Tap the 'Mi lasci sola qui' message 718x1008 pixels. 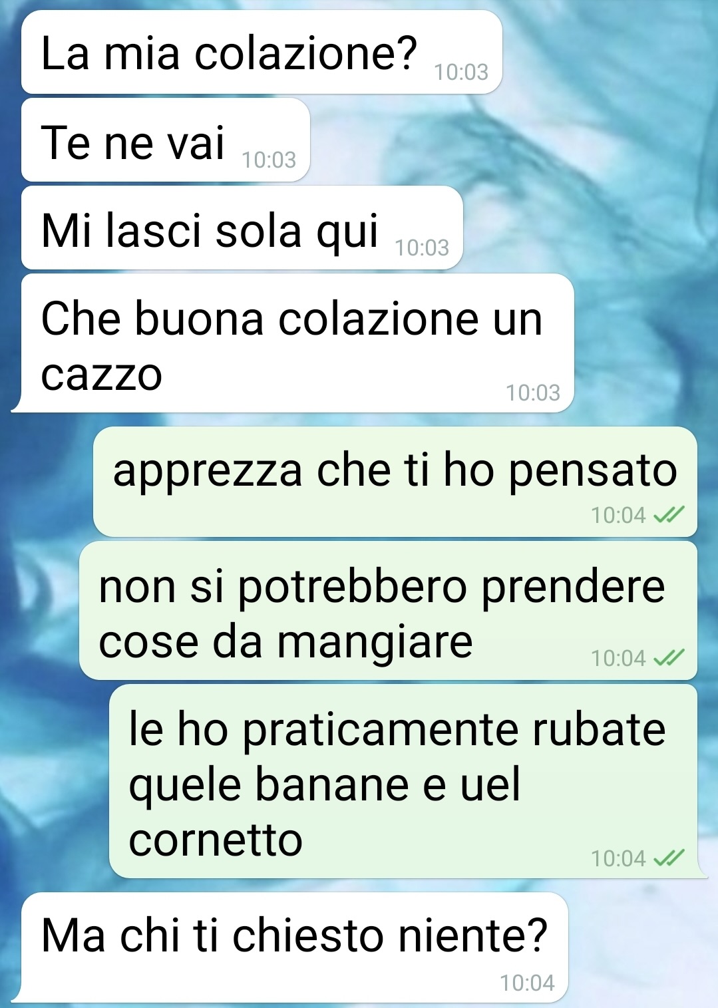click(242, 228)
